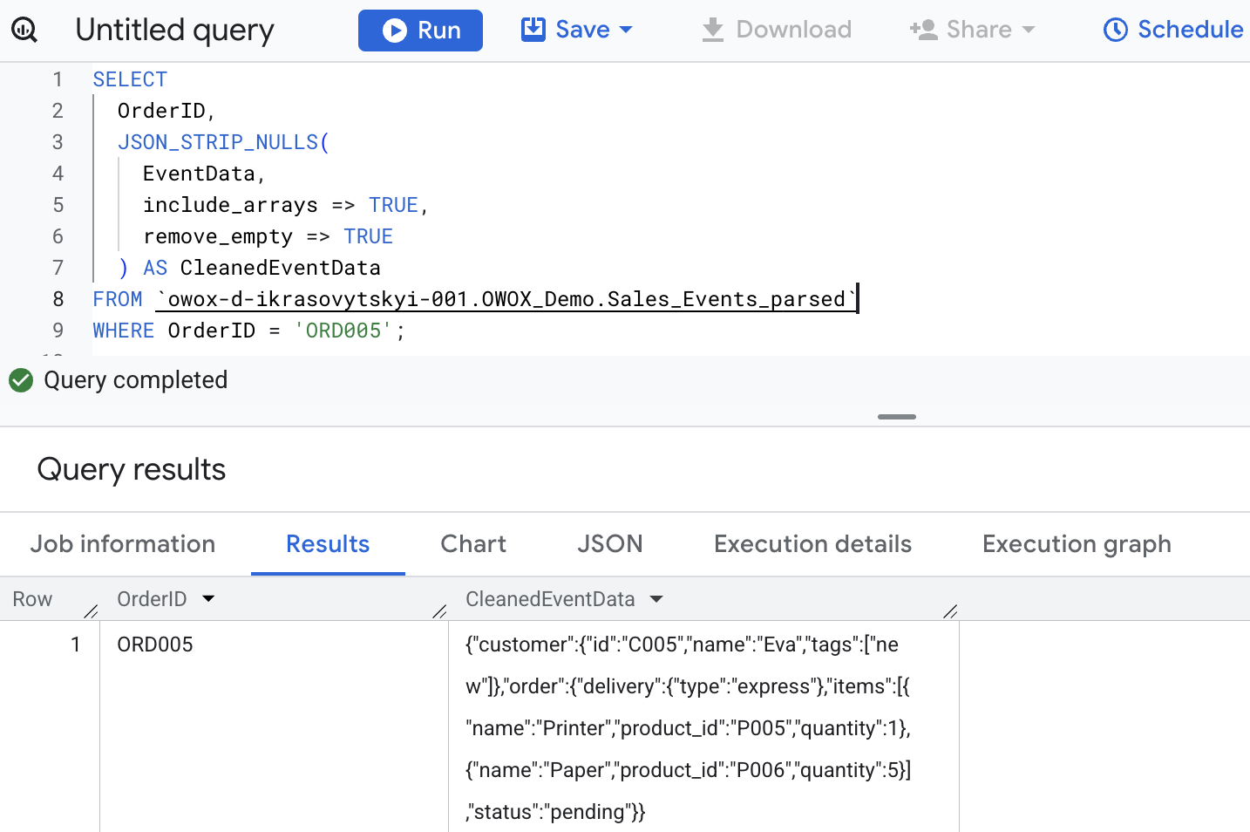The image size is (1250, 832).
Task: Click line number 9 in editor gutter
Action: pyautogui.click(x=58, y=331)
